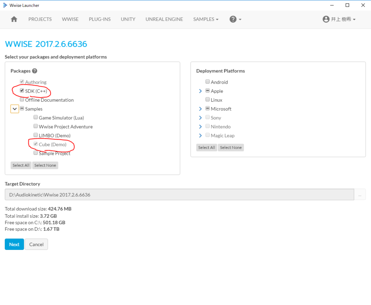Enable the Linux deployment platform
This screenshot has height=305, width=371.
tap(208, 99)
